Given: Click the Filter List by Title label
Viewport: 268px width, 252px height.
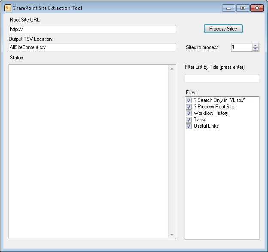Looking at the screenshot, I should point(215,67).
